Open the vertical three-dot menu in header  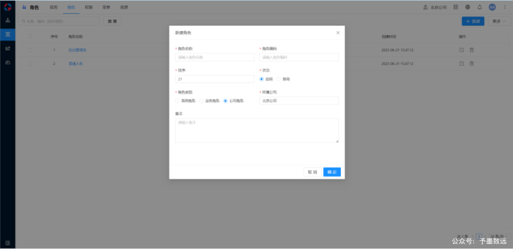point(504,7)
